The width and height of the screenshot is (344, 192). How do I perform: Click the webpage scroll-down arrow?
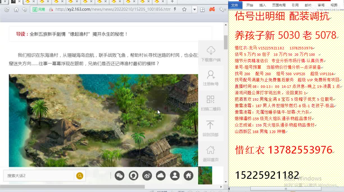226,182
